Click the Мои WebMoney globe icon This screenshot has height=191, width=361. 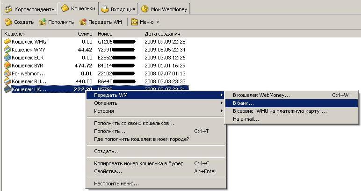(145, 9)
